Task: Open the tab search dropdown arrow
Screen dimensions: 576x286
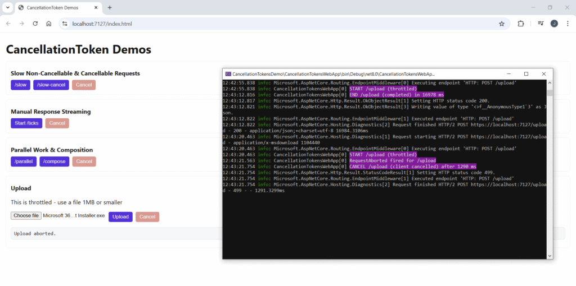Action: point(8,8)
